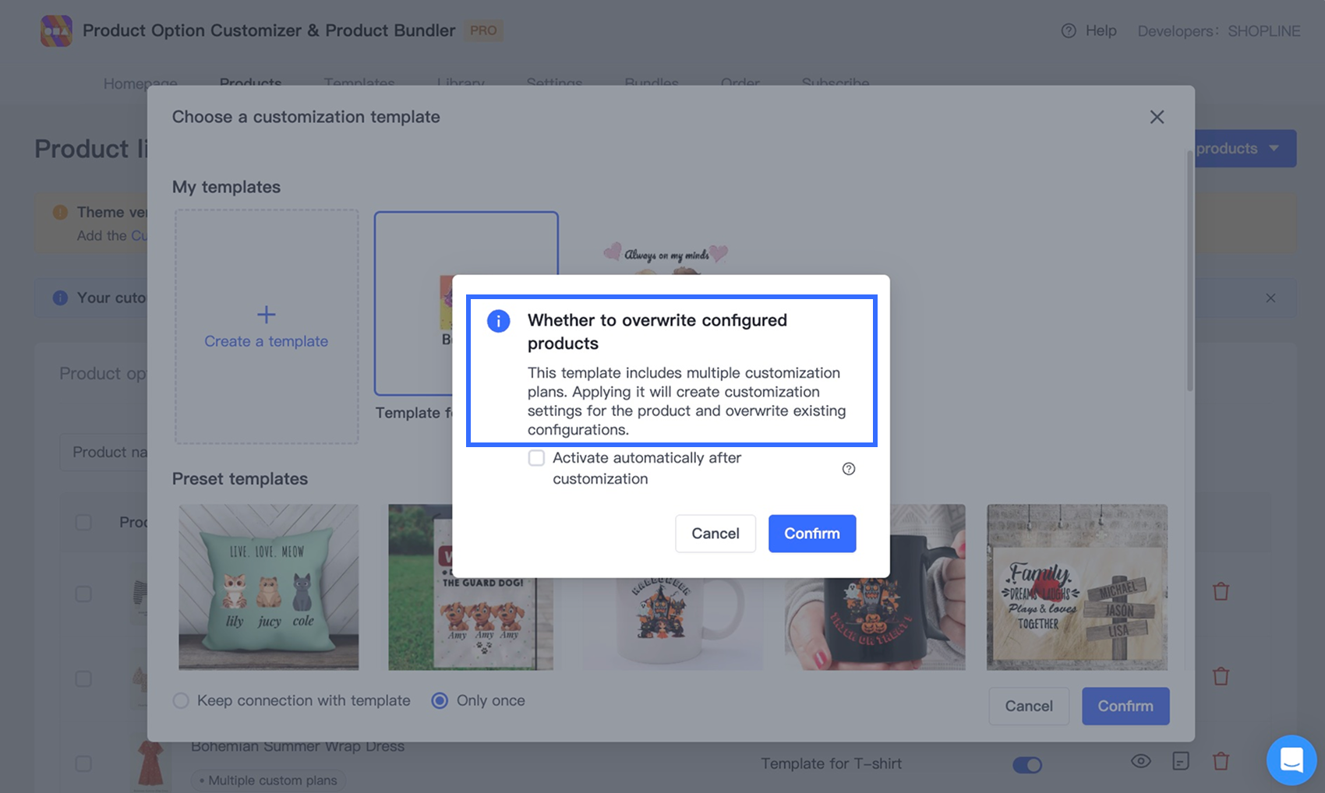Click the plus icon to create template

(x=267, y=315)
